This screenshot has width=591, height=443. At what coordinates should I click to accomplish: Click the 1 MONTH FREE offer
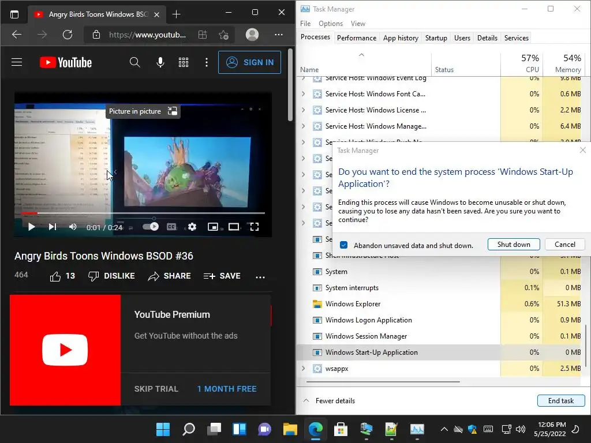tap(227, 389)
